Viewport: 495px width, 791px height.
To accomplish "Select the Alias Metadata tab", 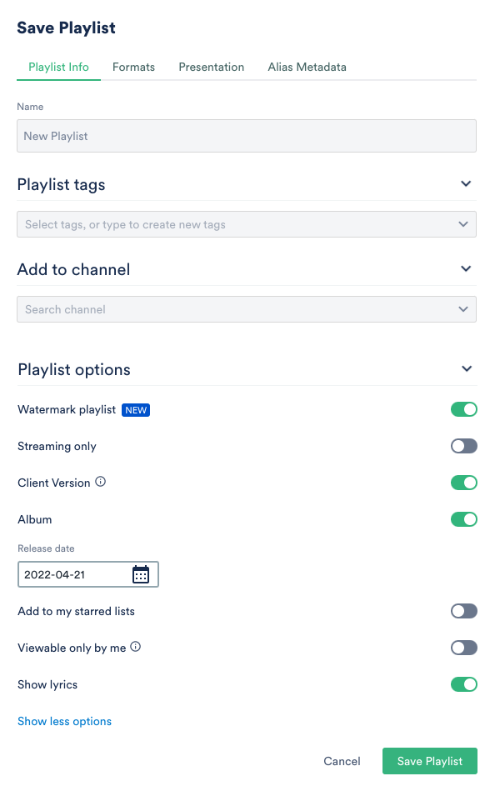I will click(307, 67).
